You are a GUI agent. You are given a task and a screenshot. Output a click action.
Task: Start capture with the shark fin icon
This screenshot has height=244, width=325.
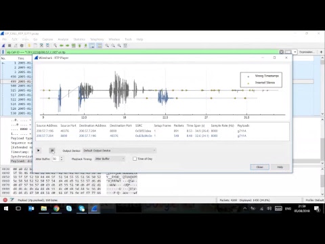coord(3,45)
